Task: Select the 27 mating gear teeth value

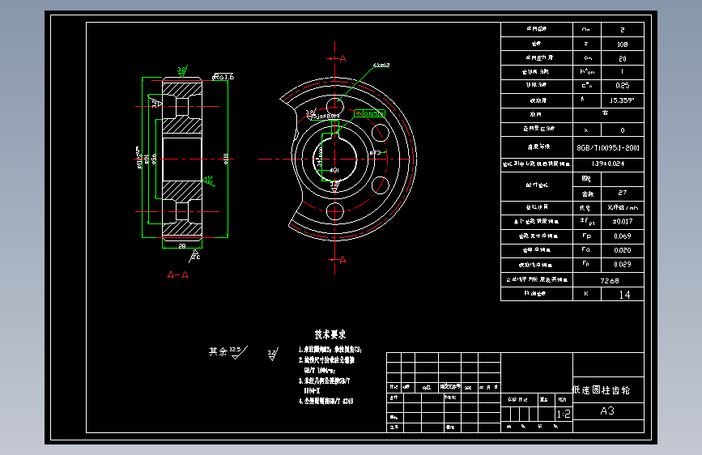Action: point(623,193)
